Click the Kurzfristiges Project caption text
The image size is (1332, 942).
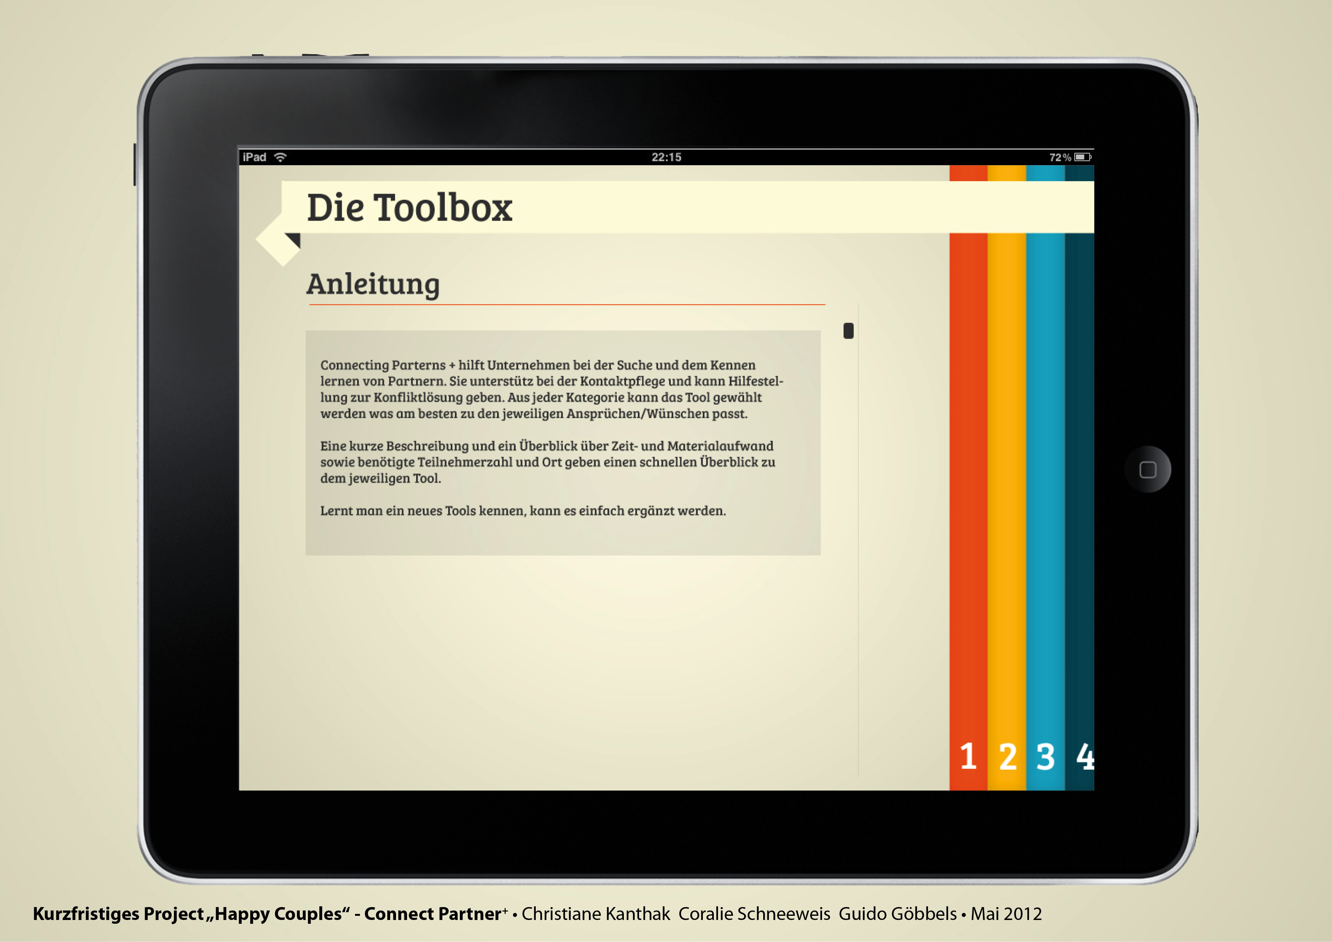coord(118,914)
